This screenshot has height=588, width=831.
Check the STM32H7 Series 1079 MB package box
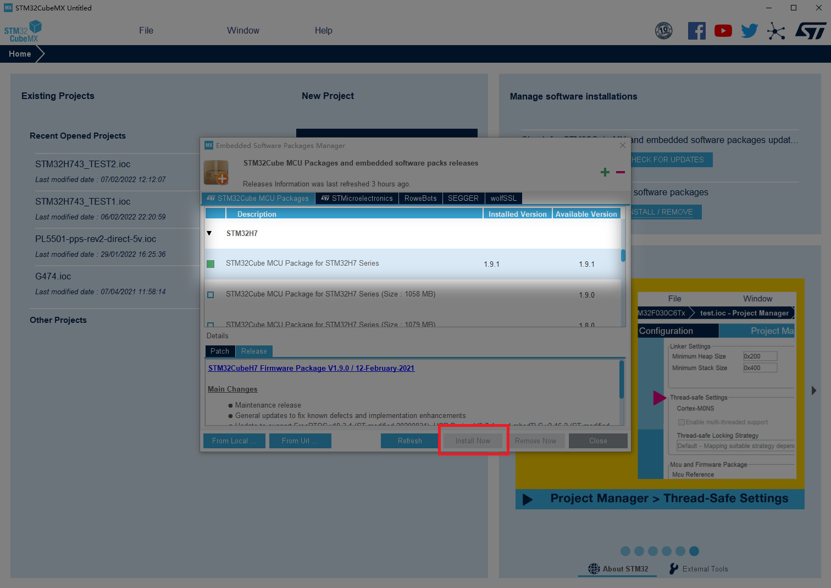point(210,325)
